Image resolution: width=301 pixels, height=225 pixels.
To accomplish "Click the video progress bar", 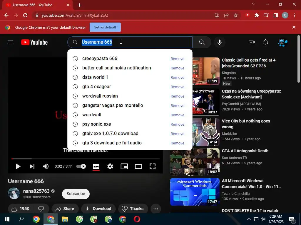I will coord(86,159).
